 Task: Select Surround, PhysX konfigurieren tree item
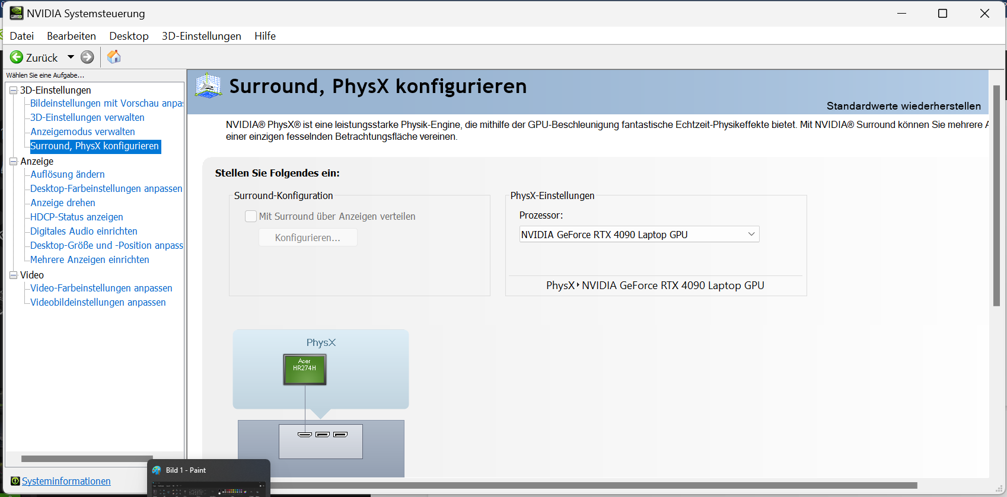tap(95, 146)
